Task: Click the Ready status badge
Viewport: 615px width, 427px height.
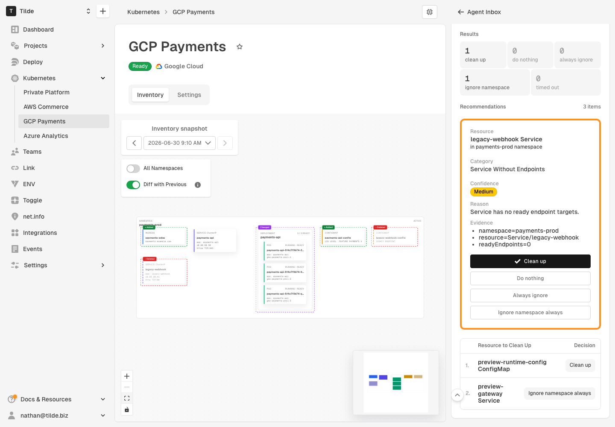Action: coord(140,66)
